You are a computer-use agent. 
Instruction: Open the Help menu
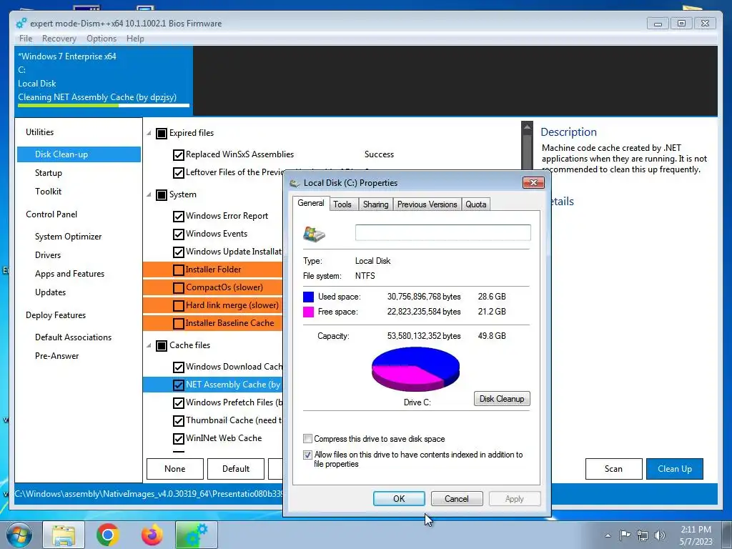[135, 39]
